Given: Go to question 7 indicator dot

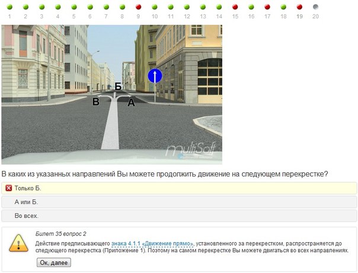Looking at the screenshot, I should click(106, 7).
